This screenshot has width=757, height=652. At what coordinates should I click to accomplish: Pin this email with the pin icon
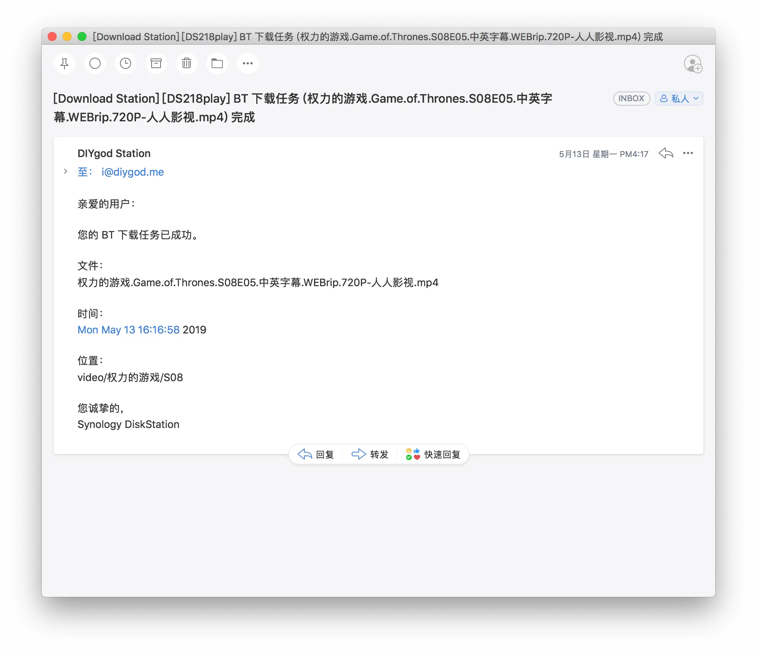(x=64, y=64)
